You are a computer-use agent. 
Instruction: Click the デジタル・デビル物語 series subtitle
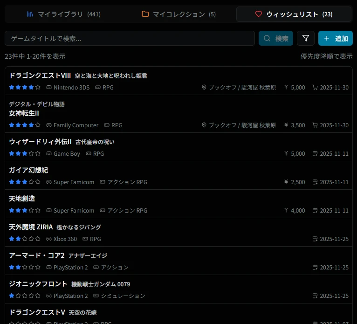pos(37,104)
